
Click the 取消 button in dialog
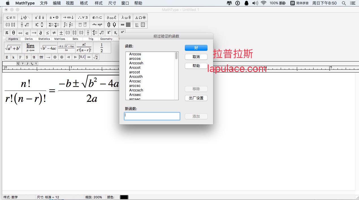click(196, 57)
